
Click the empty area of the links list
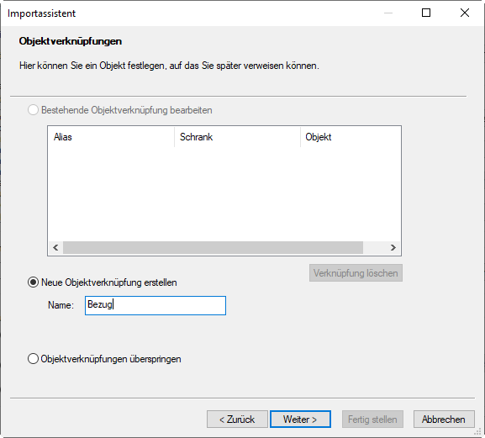pyautogui.click(x=224, y=194)
